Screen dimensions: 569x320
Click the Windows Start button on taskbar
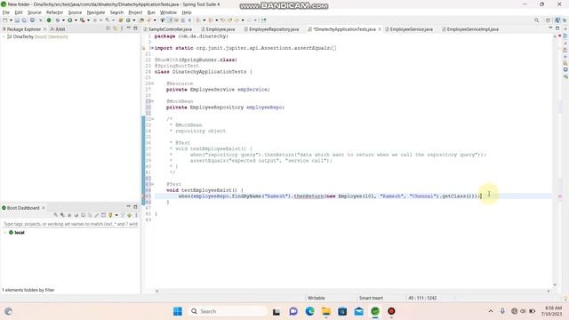[x=178, y=311]
